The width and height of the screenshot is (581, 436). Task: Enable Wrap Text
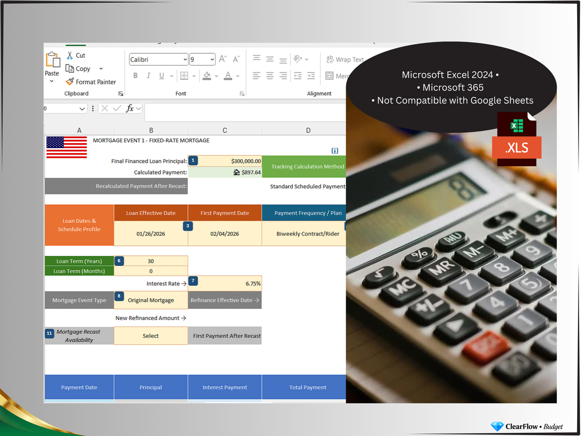pyautogui.click(x=344, y=59)
